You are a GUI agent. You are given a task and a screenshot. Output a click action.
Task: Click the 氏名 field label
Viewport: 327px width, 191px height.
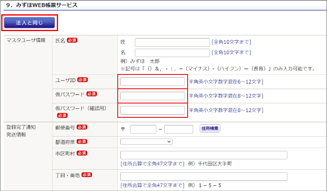coord(60,41)
